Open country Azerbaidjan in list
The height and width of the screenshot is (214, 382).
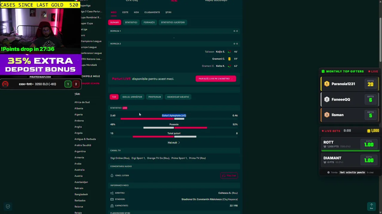(81, 182)
